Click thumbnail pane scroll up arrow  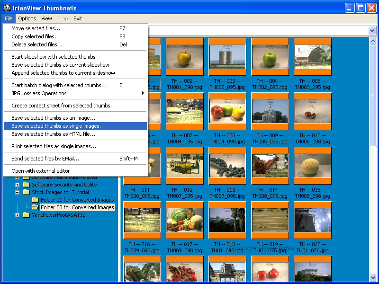pos(373,41)
